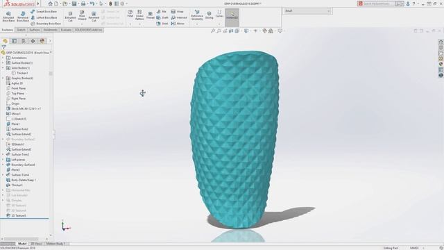Click the Save icon in the top toolbar
The width and height of the screenshot is (444, 250).
[74, 3]
